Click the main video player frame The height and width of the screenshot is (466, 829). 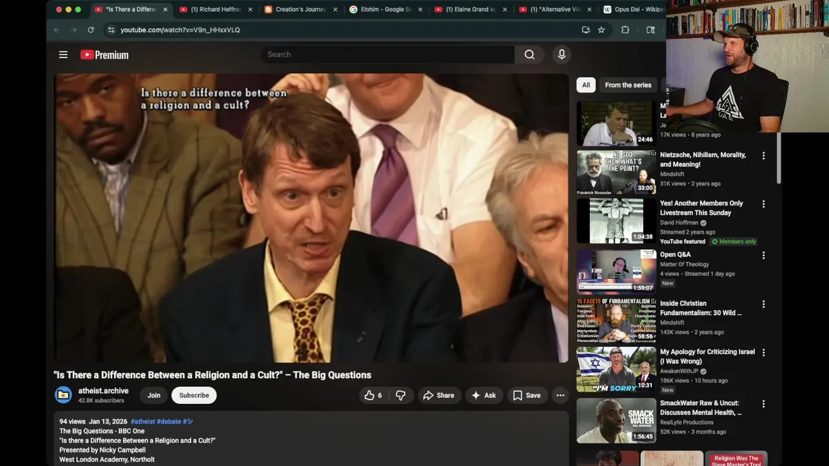311,218
